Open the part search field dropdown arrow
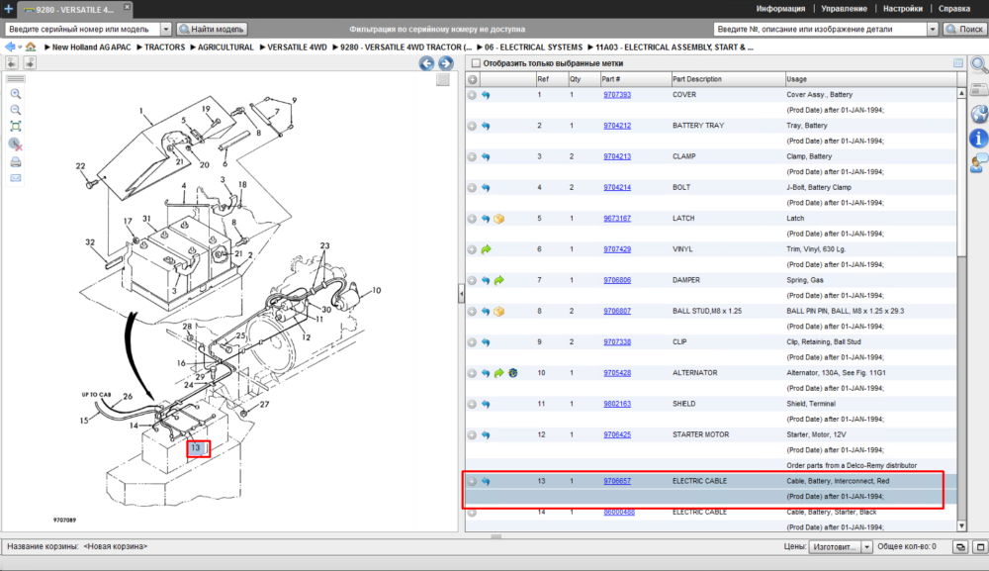989x571 pixels. coord(933,29)
